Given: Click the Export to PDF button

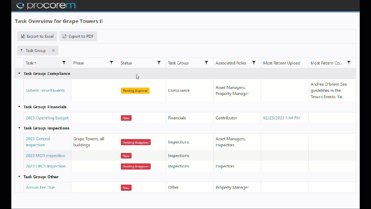Looking at the screenshot, I should (x=78, y=36).
